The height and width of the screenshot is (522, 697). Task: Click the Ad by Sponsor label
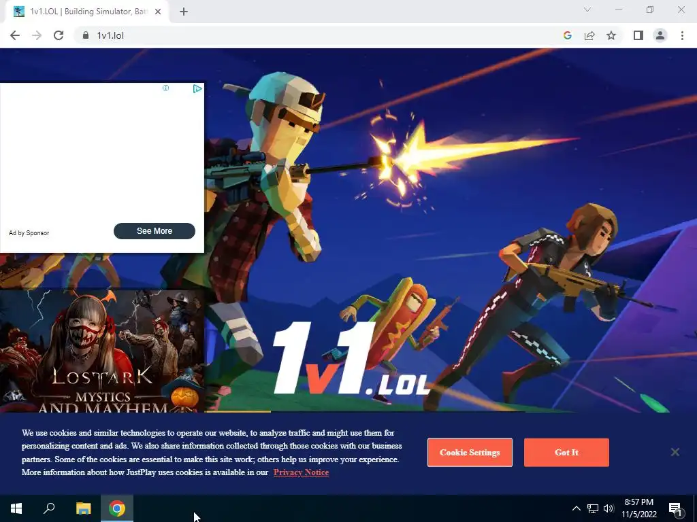[x=29, y=233]
